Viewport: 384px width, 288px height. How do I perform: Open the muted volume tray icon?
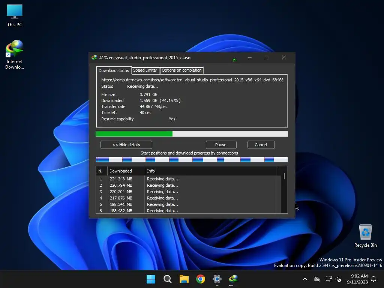click(339, 279)
